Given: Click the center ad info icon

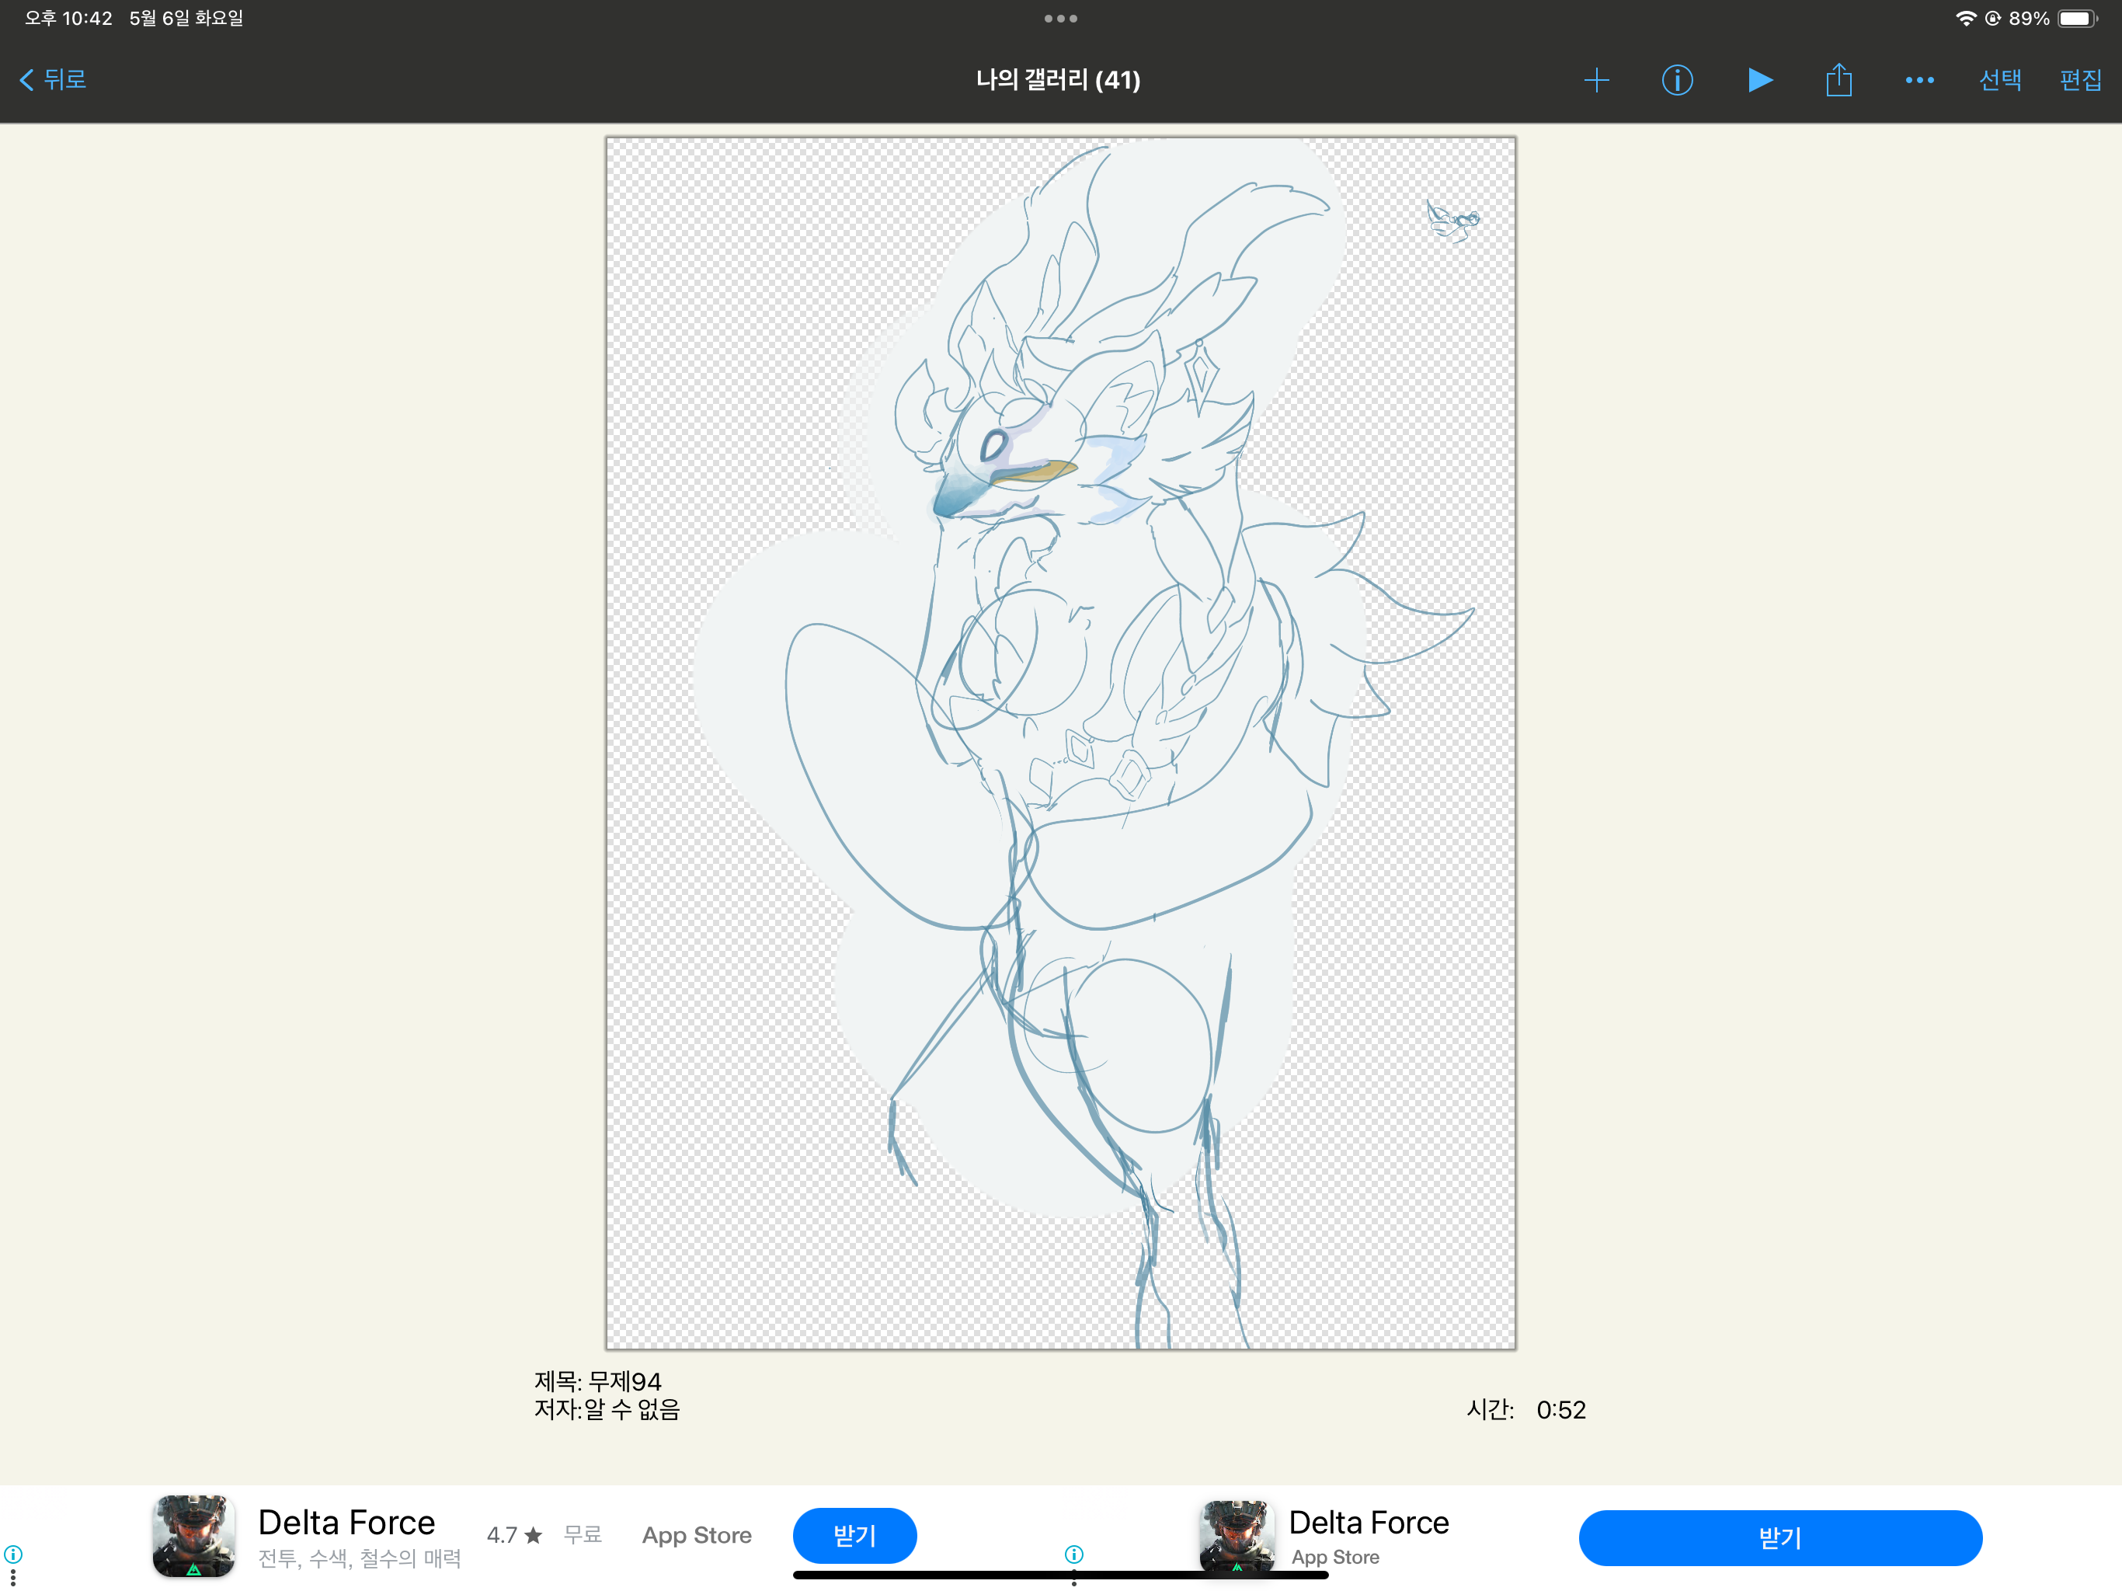Looking at the screenshot, I should pos(1073,1554).
